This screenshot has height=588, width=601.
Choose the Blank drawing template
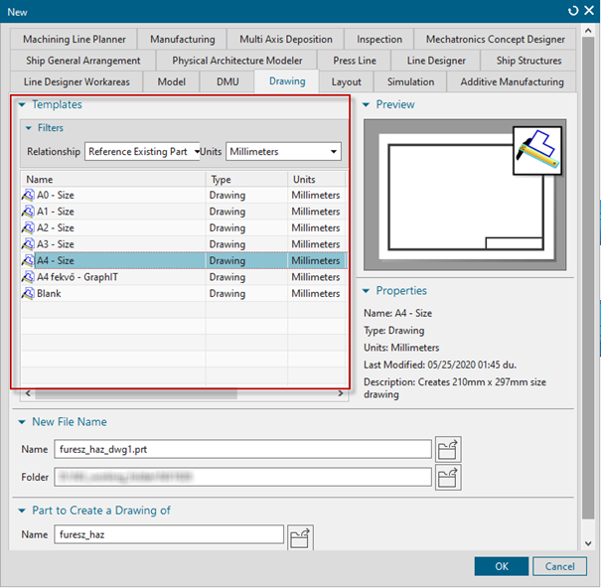coord(49,294)
